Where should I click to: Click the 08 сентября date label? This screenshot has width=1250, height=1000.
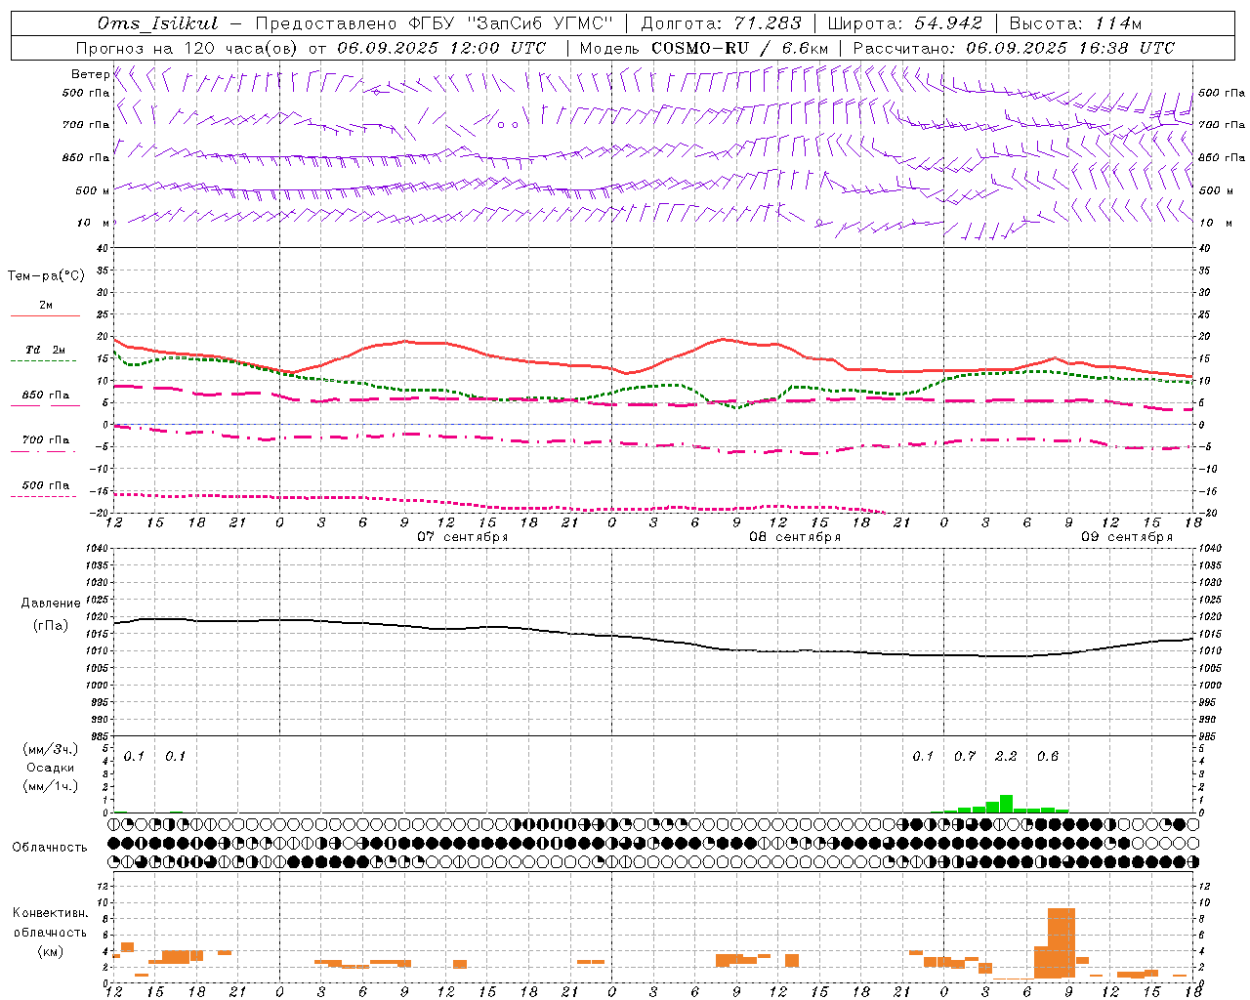pos(795,537)
